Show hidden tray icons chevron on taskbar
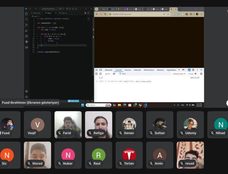The height and width of the screenshot is (174, 228). click(174, 105)
